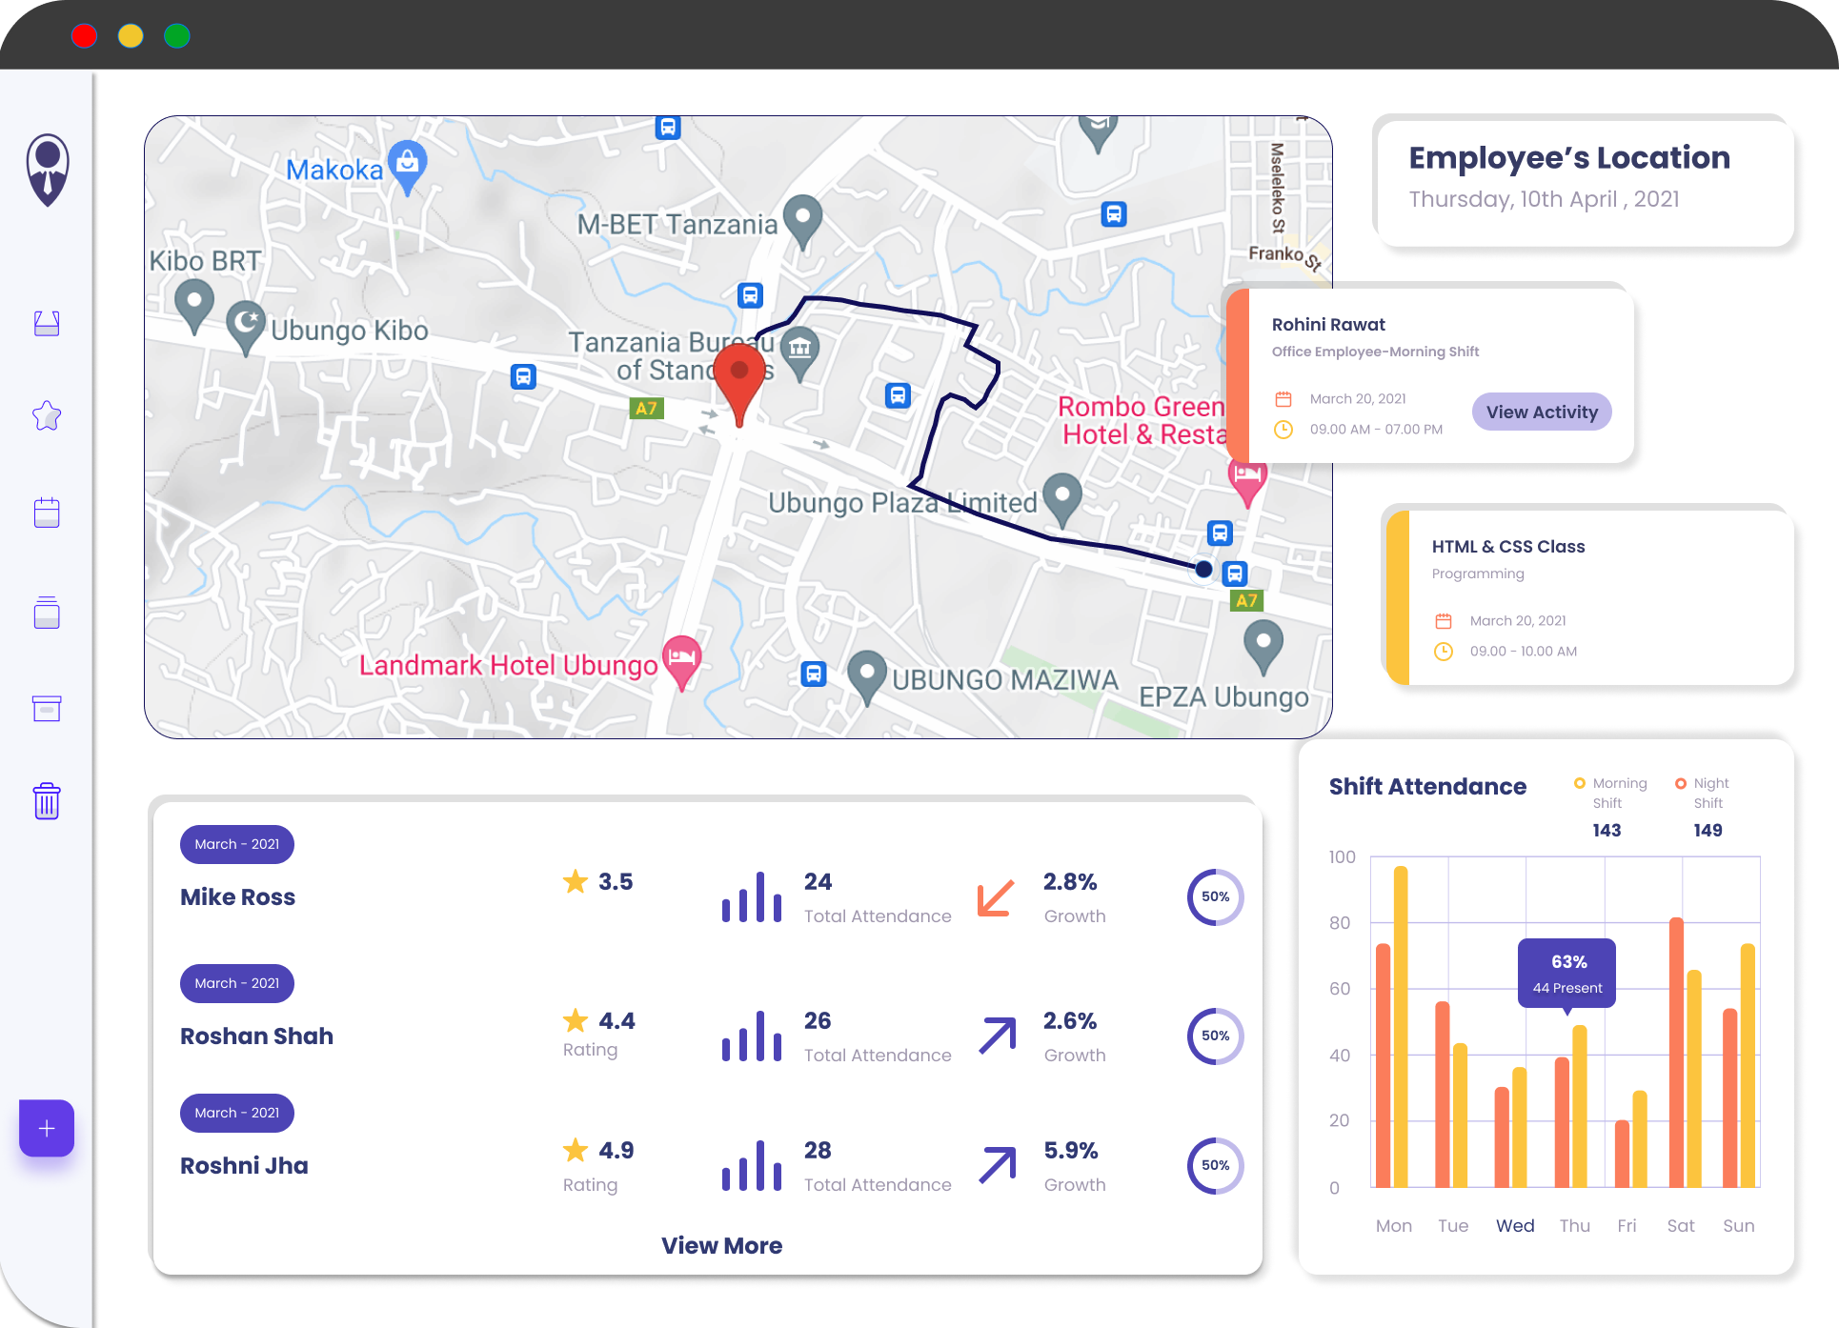
Task: Open the trash bin icon in sidebar
Action: (47, 801)
